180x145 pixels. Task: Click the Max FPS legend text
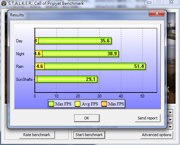coord(63,104)
